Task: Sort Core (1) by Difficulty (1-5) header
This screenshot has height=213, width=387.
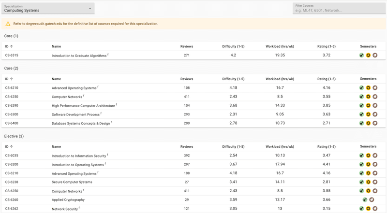Action: [233, 46]
